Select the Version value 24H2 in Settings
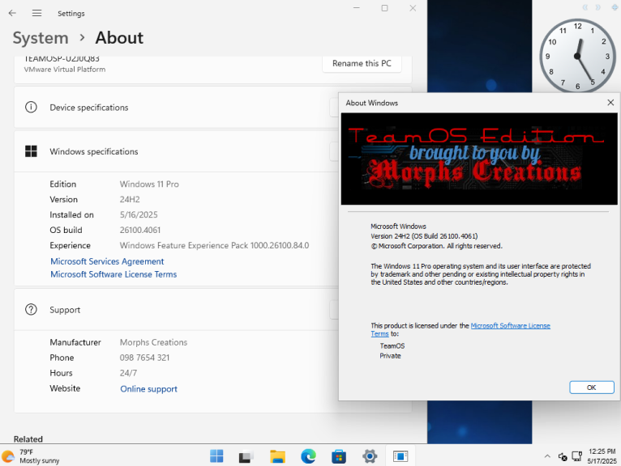Screen dimensions: 621x466 pos(130,200)
